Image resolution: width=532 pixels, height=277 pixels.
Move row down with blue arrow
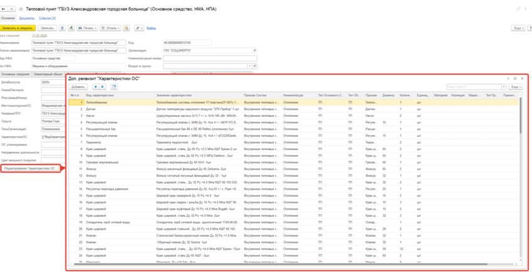pyautogui.click(x=102, y=87)
